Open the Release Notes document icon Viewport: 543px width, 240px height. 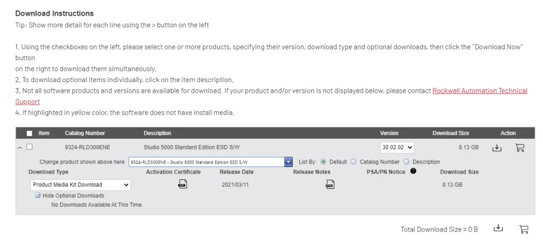tap(330, 184)
